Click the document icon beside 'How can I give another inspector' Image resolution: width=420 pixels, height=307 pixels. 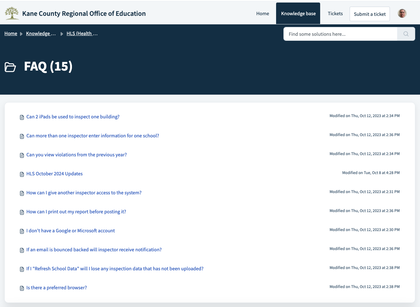pos(22,193)
